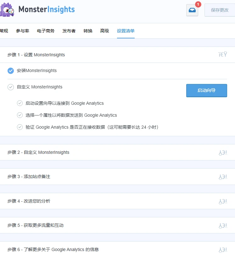Select the 转换 tab
The image size is (235, 257).
(x=88, y=31)
